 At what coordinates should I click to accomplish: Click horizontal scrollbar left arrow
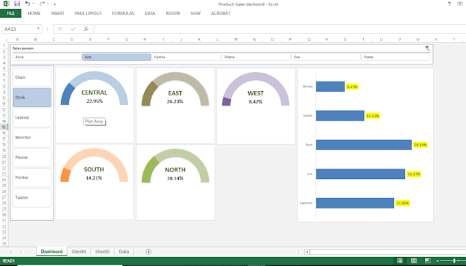coord(307,252)
